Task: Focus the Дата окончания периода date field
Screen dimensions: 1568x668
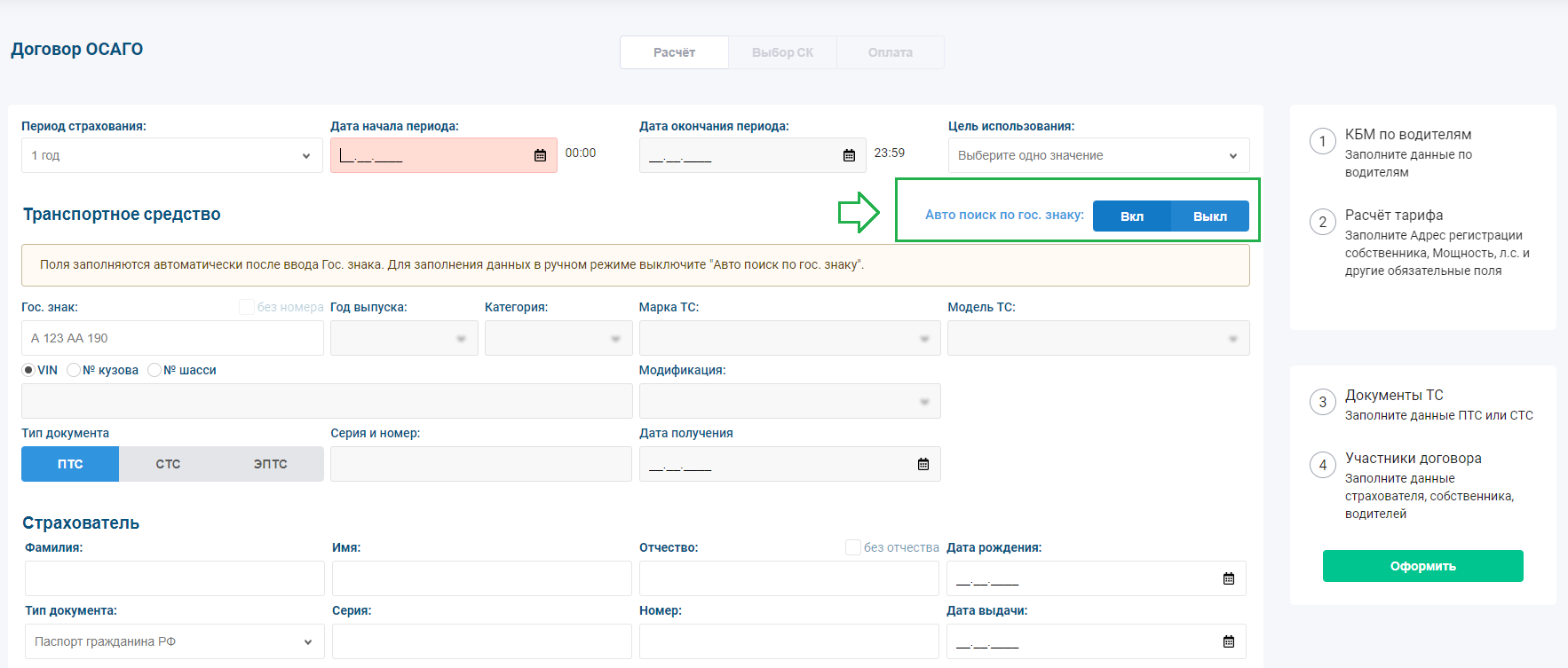Action: coord(753,155)
